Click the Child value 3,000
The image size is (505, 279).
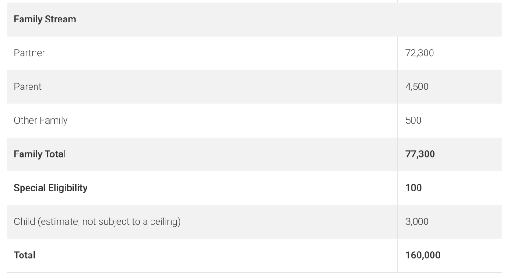point(417,221)
